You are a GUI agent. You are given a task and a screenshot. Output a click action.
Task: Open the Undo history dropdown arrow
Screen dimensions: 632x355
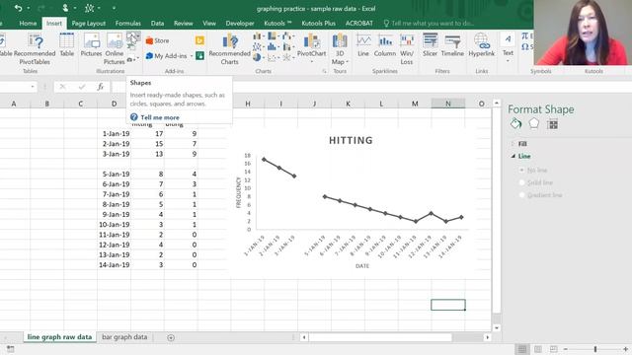[x=29, y=8]
